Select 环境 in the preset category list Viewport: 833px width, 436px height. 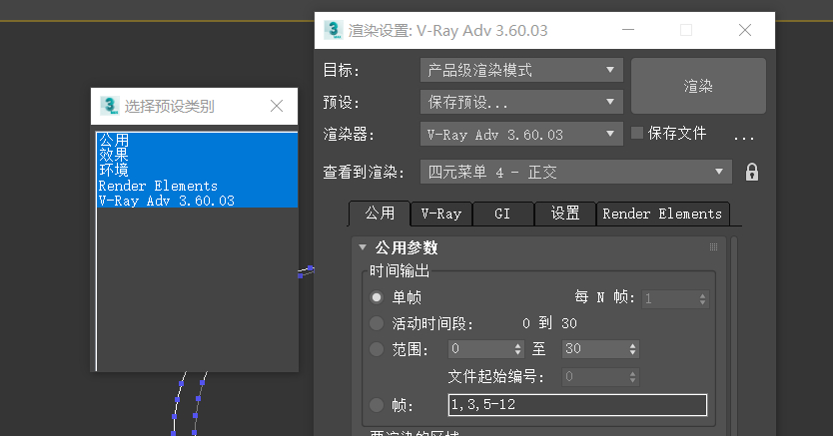(197, 170)
